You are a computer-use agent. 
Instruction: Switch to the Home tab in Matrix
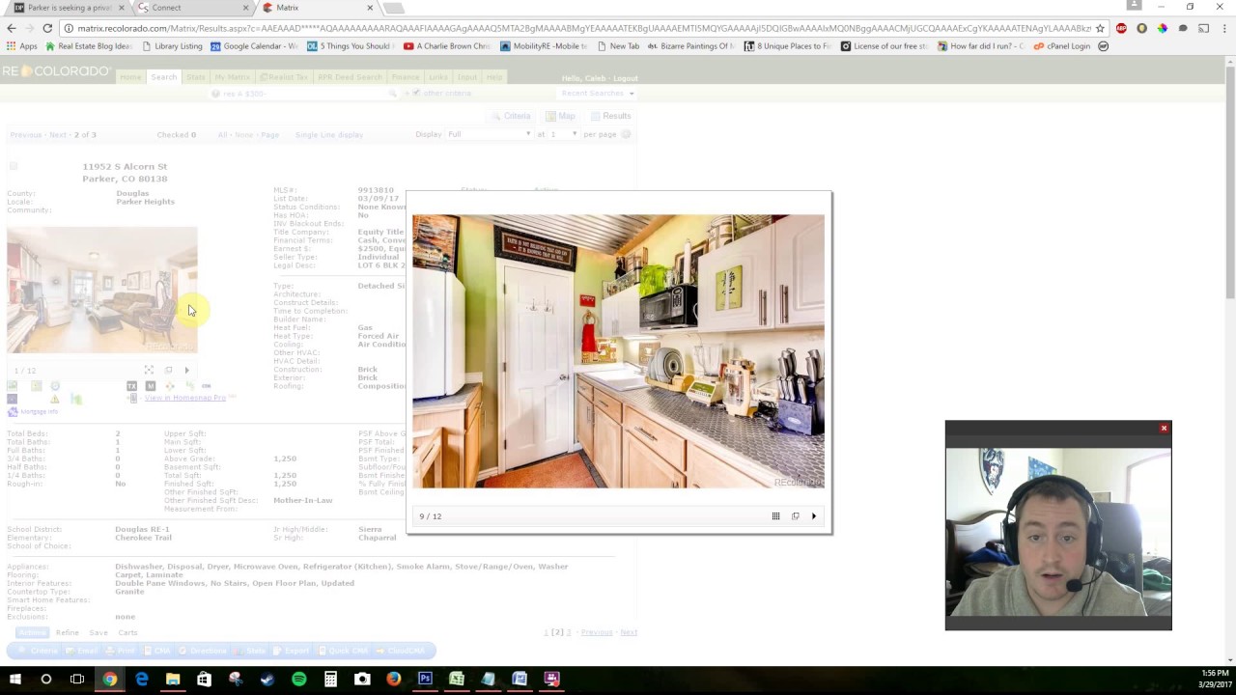click(x=130, y=77)
